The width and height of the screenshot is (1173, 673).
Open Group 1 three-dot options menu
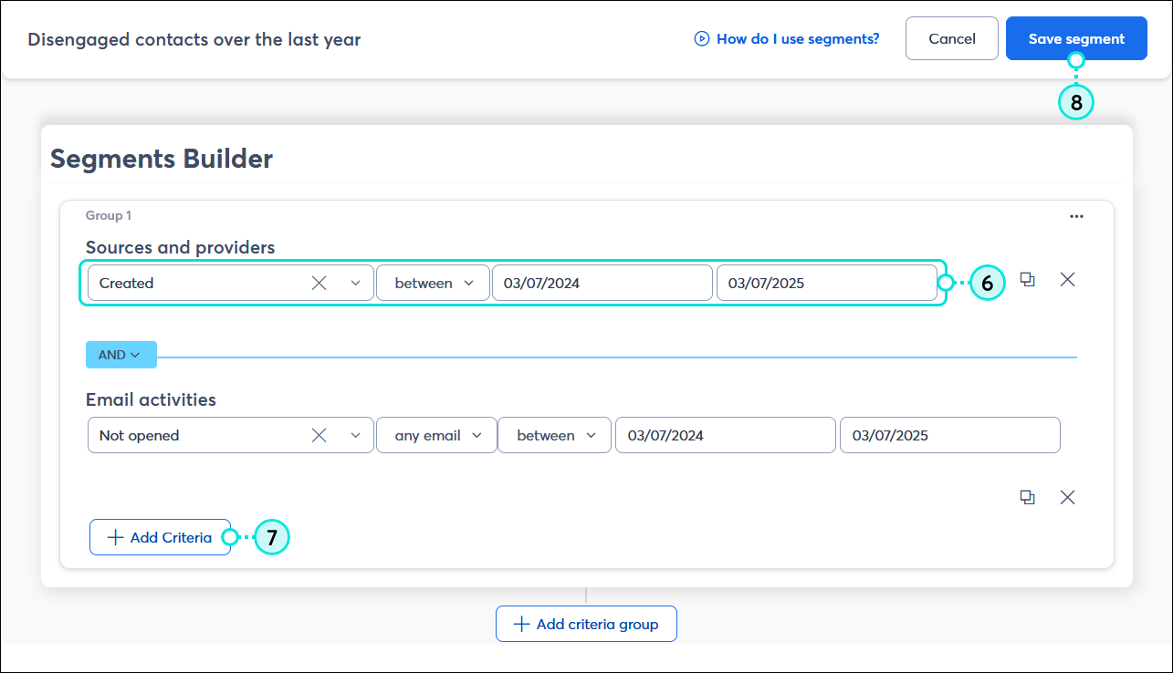click(1076, 216)
